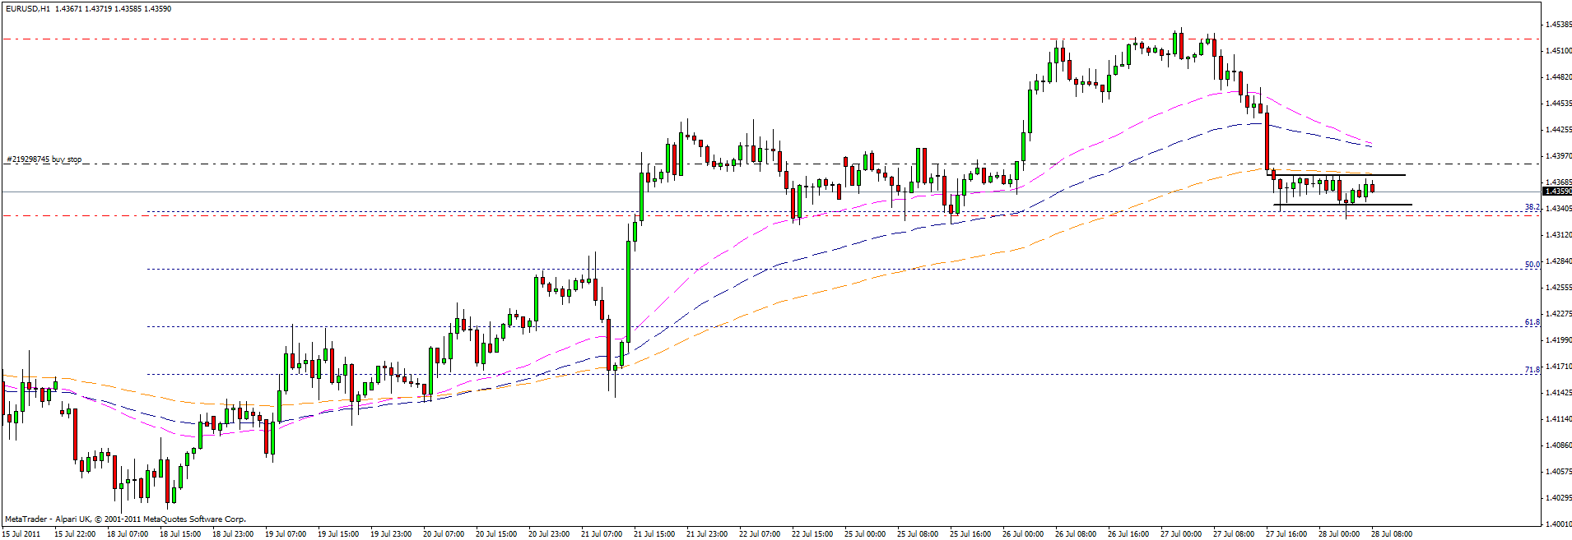
Task: Click the MetaTrader Alpari UK copyright text
Action: coord(125,519)
